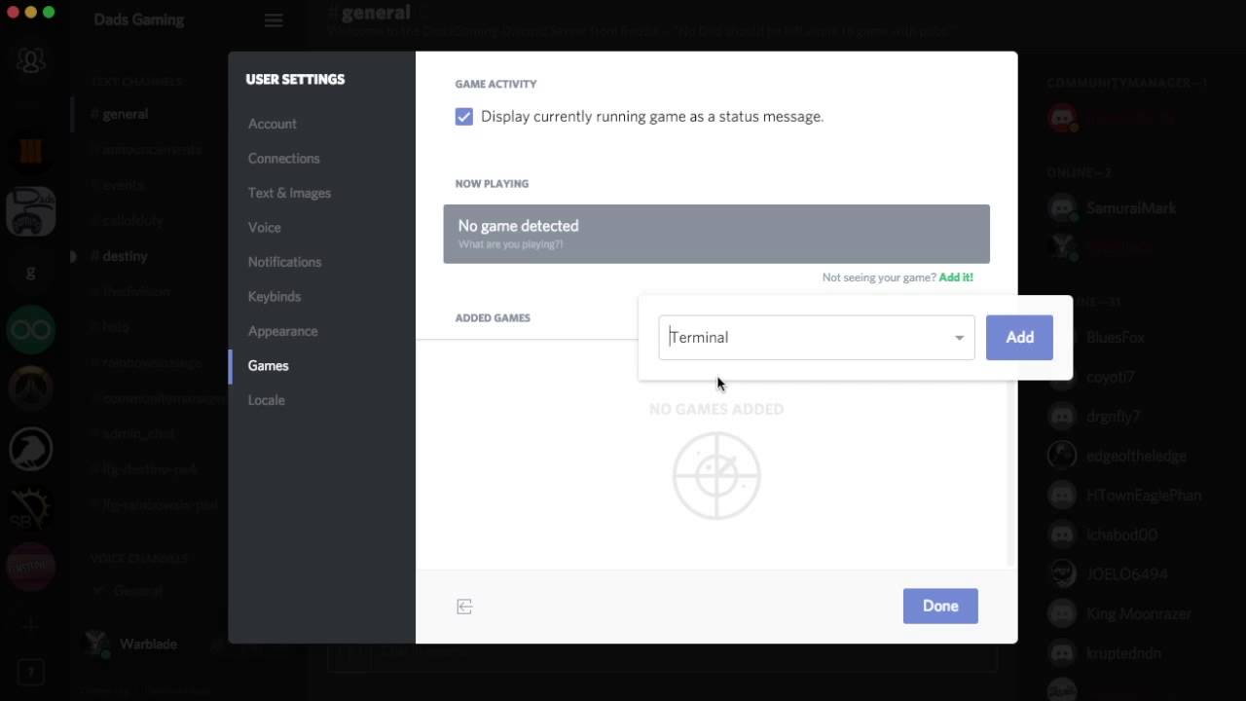
Task: Click the Dads Gaming server name header
Action: pos(139,19)
